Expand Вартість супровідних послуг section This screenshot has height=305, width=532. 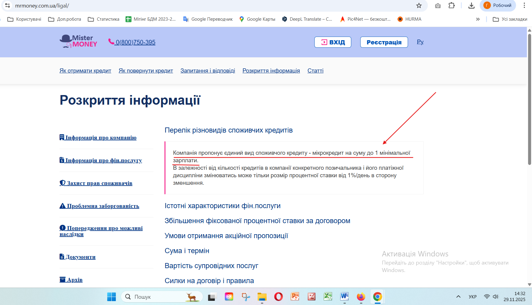tap(211, 266)
